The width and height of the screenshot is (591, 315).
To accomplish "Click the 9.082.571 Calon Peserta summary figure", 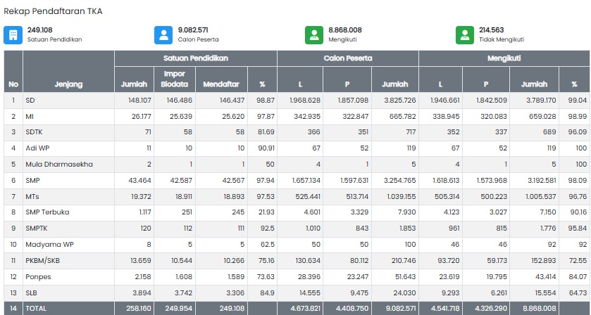I will coord(193,30).
